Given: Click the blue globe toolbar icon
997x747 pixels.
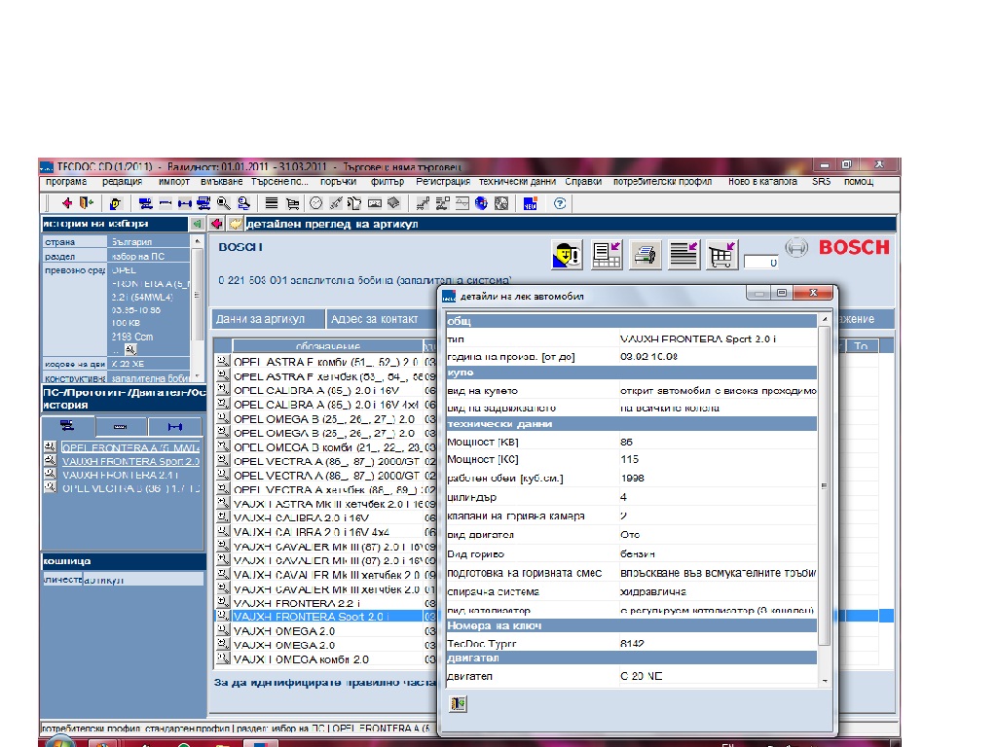Looking at the screenshot, I should coord(481,203).
